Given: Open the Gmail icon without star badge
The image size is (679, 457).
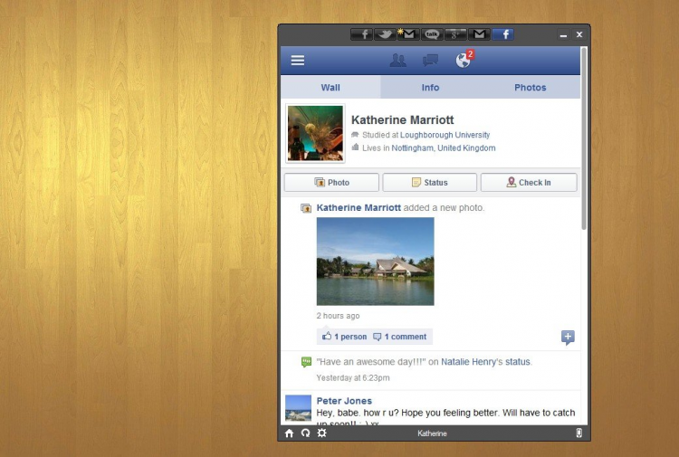Looking at the screenshot, I should pos(479,34).
